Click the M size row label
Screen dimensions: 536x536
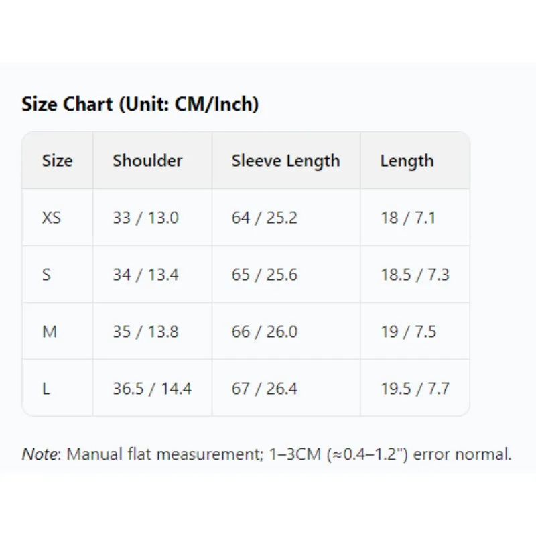click(50, 332)
